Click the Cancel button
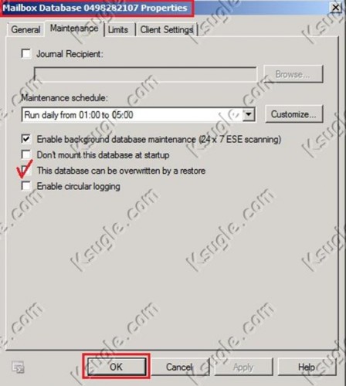The height and width of the screenshot is (386, 346). click(179, 367)
